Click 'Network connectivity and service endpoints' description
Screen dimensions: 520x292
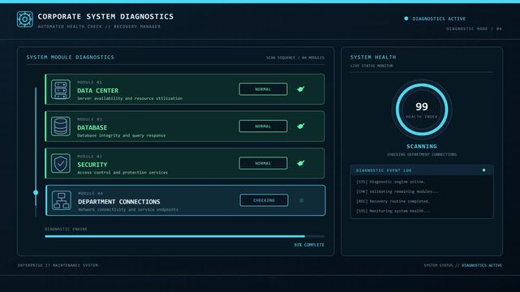point(128,210)
